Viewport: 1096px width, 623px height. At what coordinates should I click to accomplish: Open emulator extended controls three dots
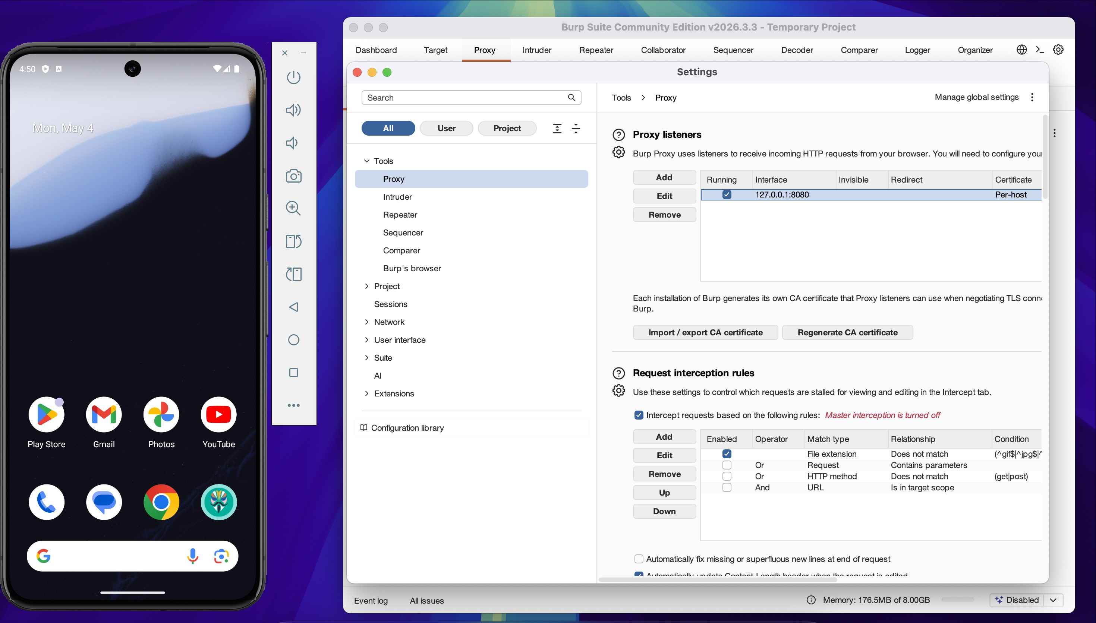(294, 405)
